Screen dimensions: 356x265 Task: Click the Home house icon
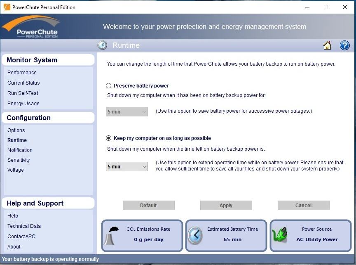327,45
